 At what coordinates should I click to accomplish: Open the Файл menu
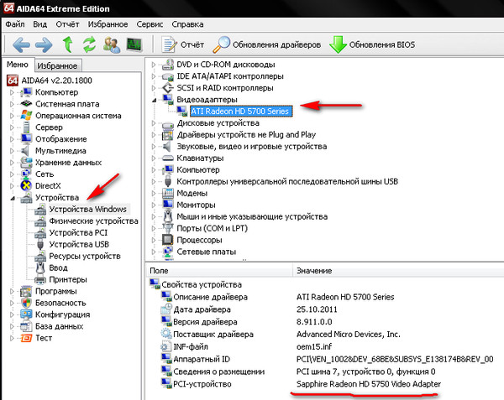pyautogui.click(x=15, y=24)
